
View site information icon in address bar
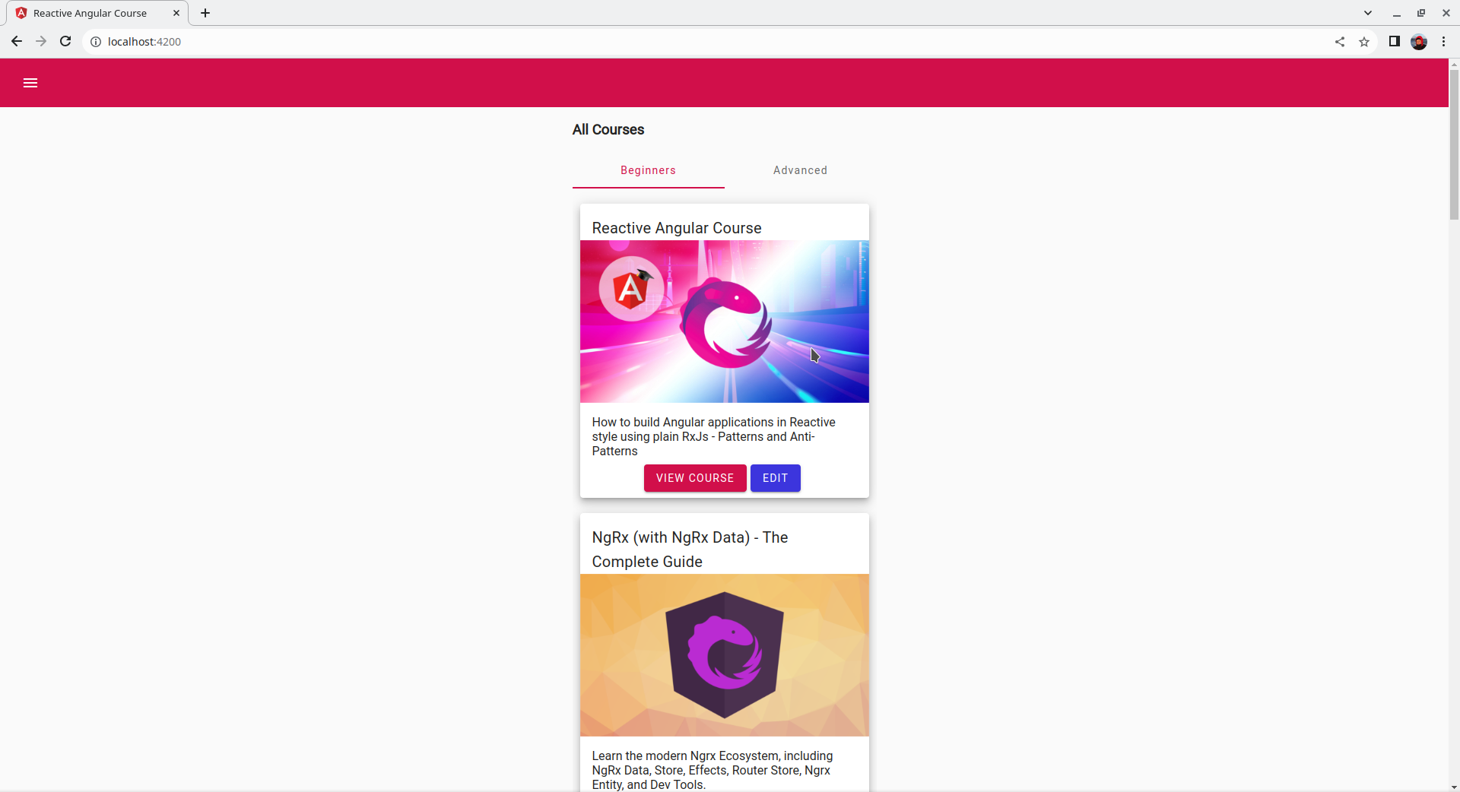96,42
